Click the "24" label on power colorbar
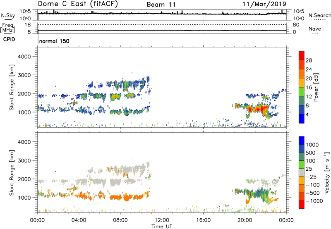 click(x=309, y=69)
